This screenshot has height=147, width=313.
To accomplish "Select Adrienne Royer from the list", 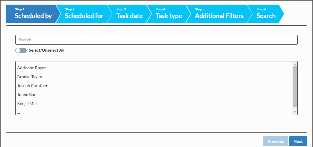I will click(x=154, y=68).
